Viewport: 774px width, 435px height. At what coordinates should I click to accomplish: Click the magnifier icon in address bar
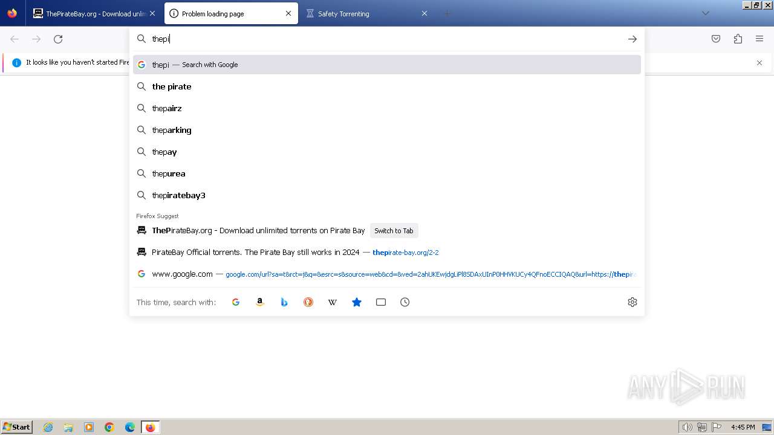tap(141, 39)
